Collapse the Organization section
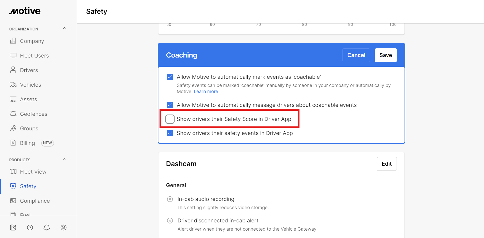 click(65, 28)
